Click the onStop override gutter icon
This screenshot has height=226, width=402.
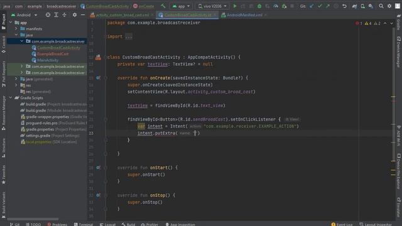98,195
